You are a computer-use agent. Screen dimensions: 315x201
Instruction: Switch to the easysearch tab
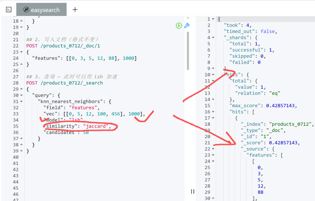click(41, 9)
